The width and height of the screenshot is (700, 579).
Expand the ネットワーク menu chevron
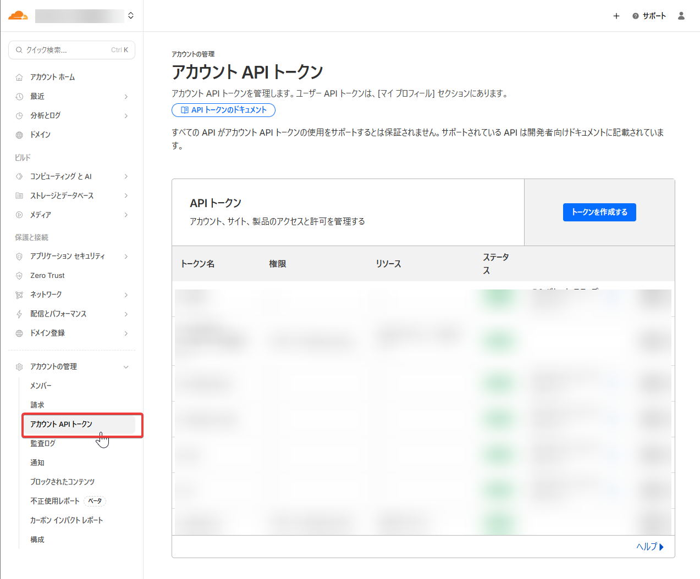coord(126,295)
